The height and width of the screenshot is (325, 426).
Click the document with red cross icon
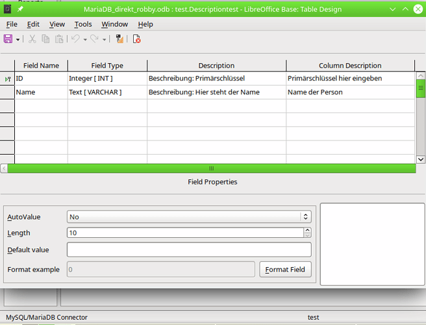[136, 39]
